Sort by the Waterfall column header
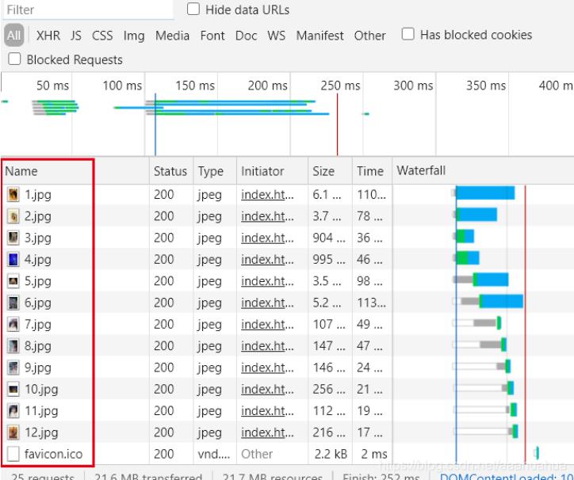 point(421,171)
